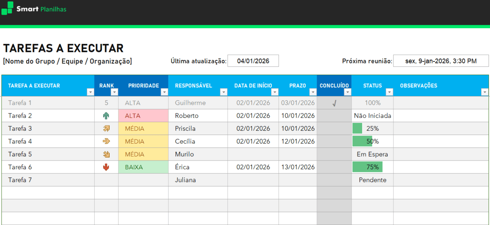Mark Tarefa 2 as concluído
This screenshot has width=490, height=225.
click(x=334, y=116)
